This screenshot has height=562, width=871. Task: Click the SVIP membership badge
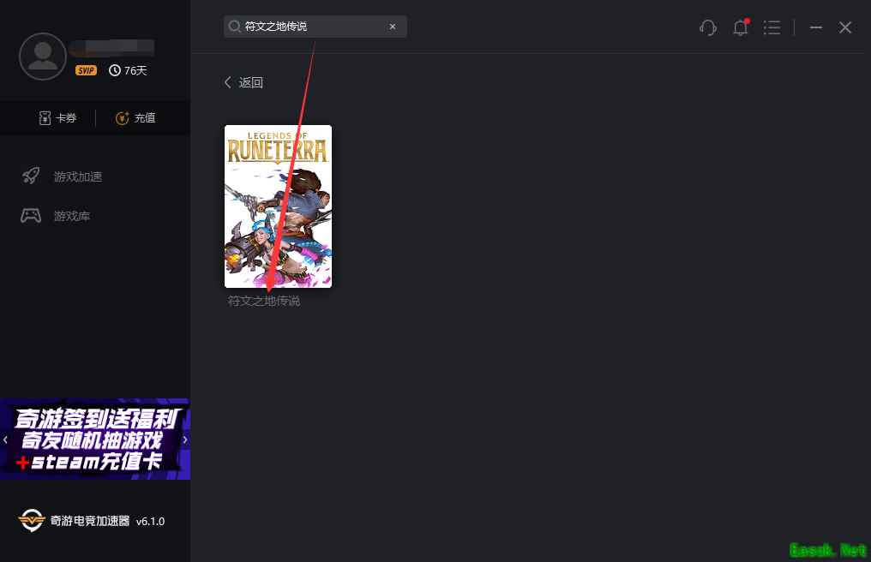[86, 70]
